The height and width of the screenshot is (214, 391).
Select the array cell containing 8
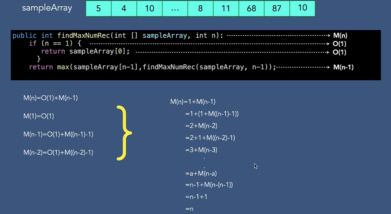(x=200, y=9)
